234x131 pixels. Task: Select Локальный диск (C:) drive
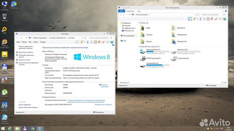(x=155, y=51)
